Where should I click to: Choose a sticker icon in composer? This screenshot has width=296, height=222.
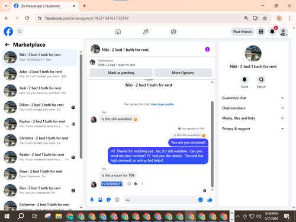pos(108,200)
